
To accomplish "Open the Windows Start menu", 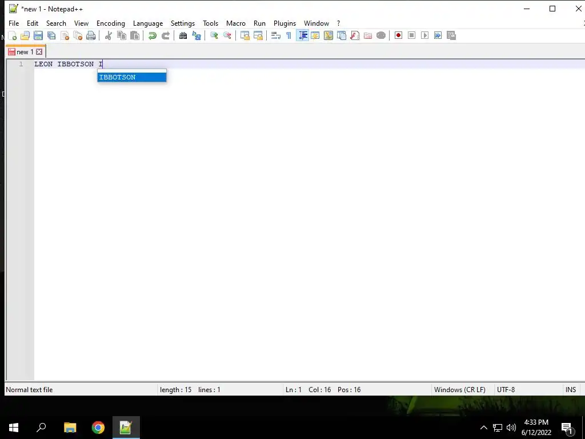I will [x=14, y=428].
